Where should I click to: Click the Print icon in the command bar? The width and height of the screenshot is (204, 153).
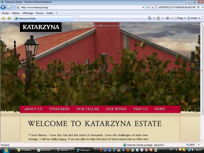tap(167, 18)
